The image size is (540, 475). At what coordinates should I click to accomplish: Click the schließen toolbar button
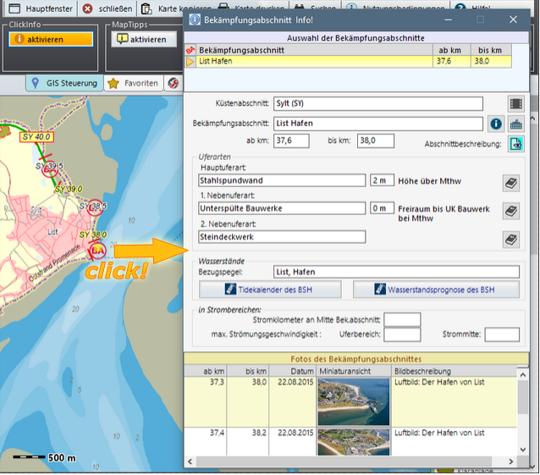tap(107, 8)
